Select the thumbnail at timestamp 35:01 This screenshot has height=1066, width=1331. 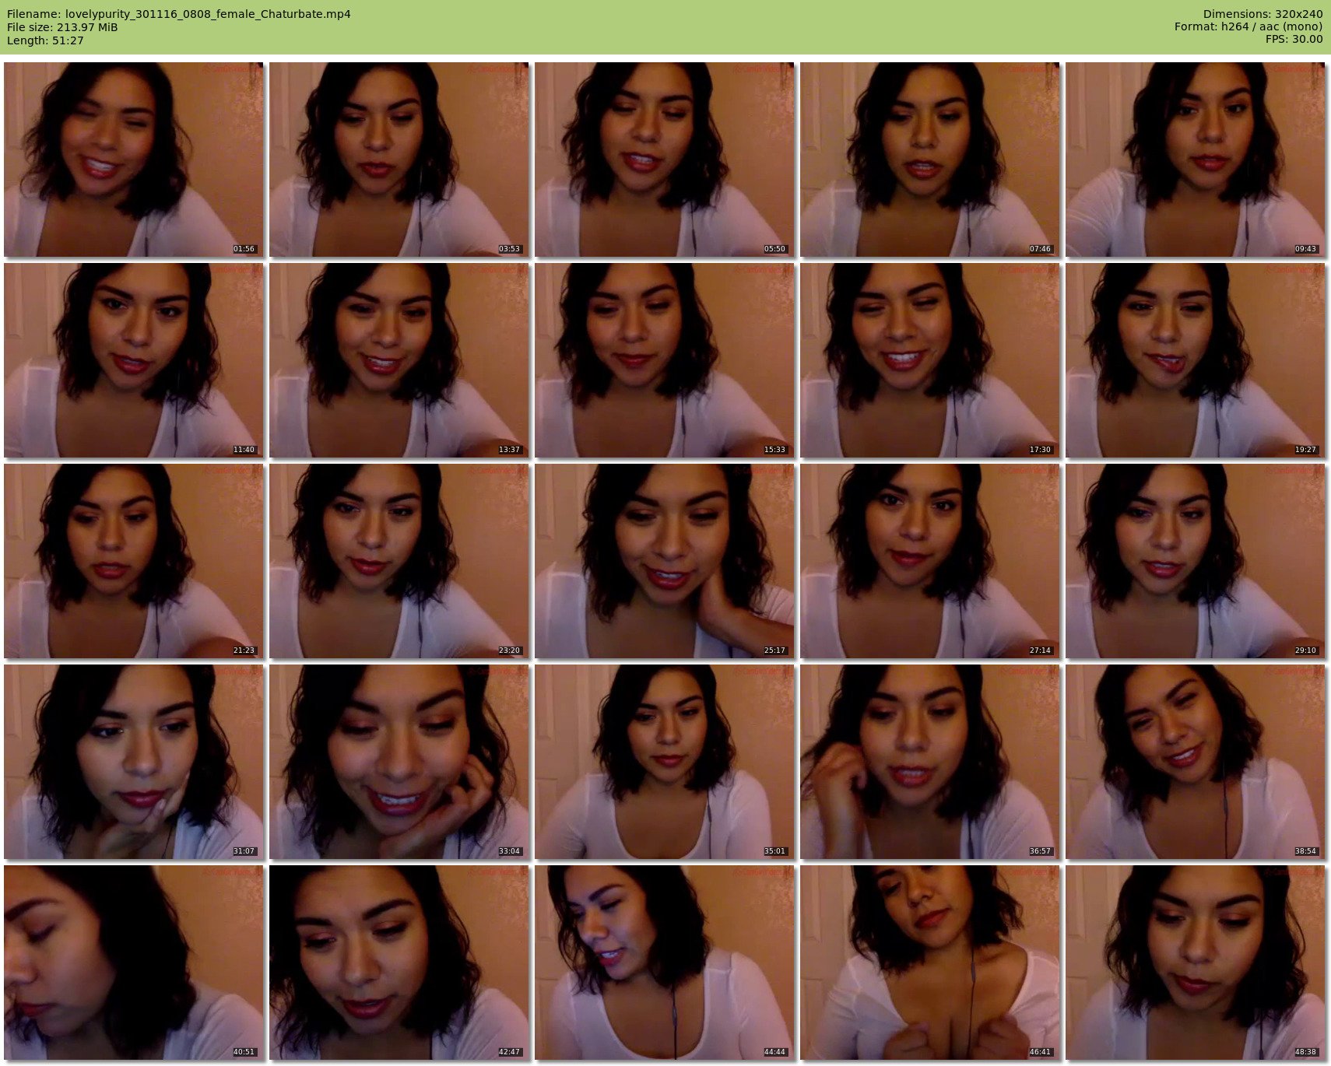[665, 762]
